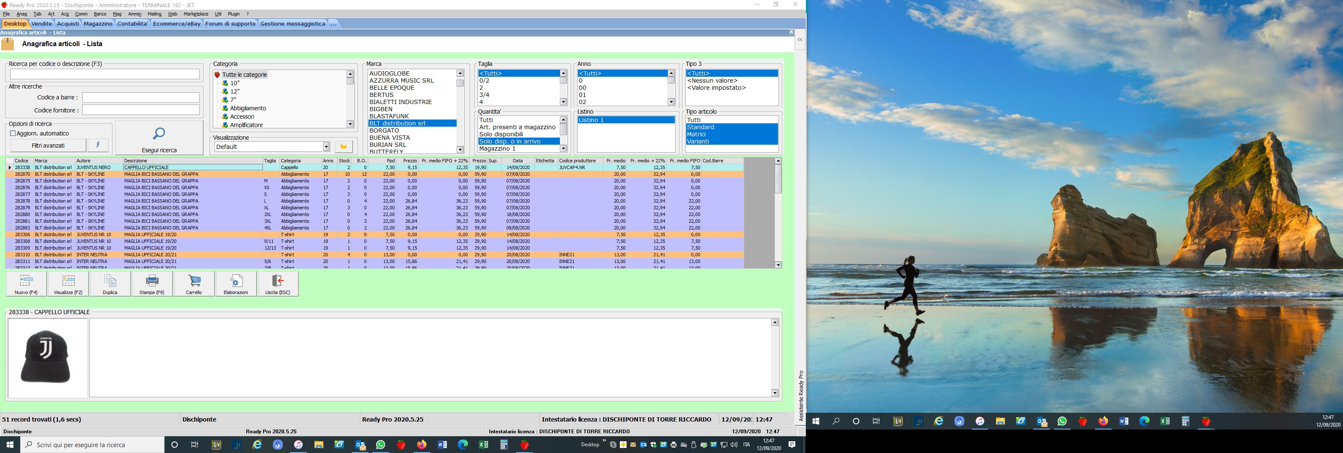Click the yellow folder icon beside Visualizzazione
Screen dimensions: 1343x453
tap(344, 146)
